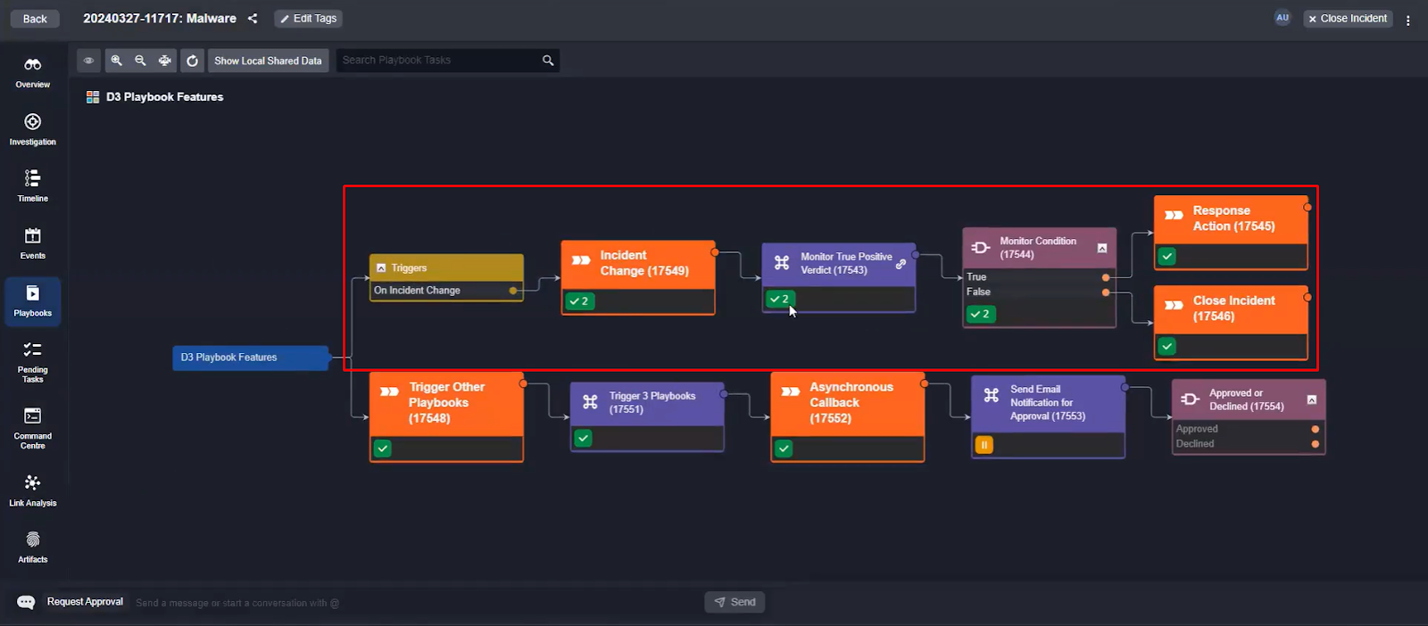
Task: Click the Approved output row
Action: 1249,429
